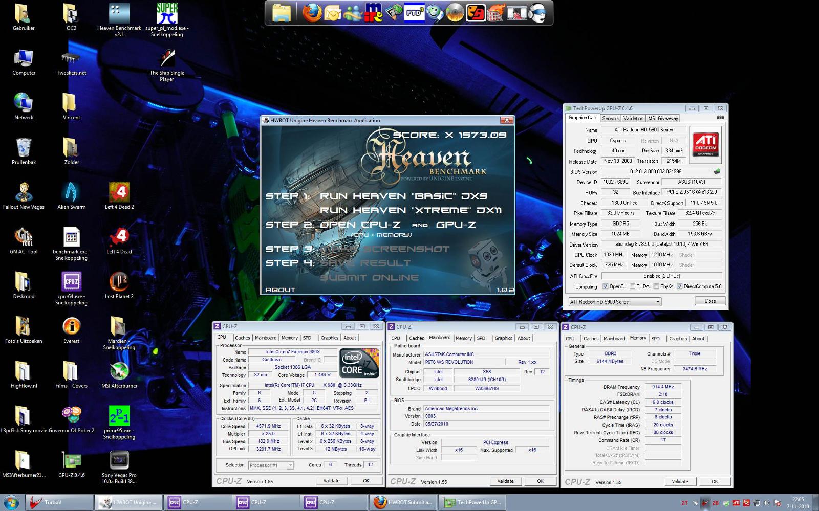
Task: Click RUN HEAVEN "XTREME" DX11 option
Action: pos(411,210)
